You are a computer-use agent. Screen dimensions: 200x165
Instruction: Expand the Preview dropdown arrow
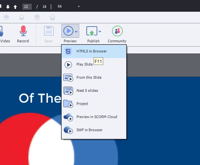coord(76,31)
